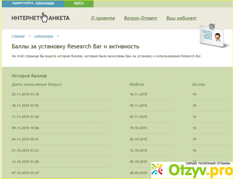Click week value 26.10.2015
This screenshot has width=233, height=179.
tap(138, 139)
